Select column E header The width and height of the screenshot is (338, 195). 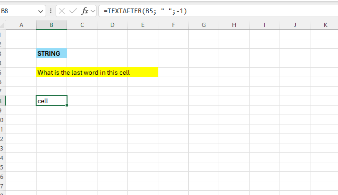tap(143, 25)
